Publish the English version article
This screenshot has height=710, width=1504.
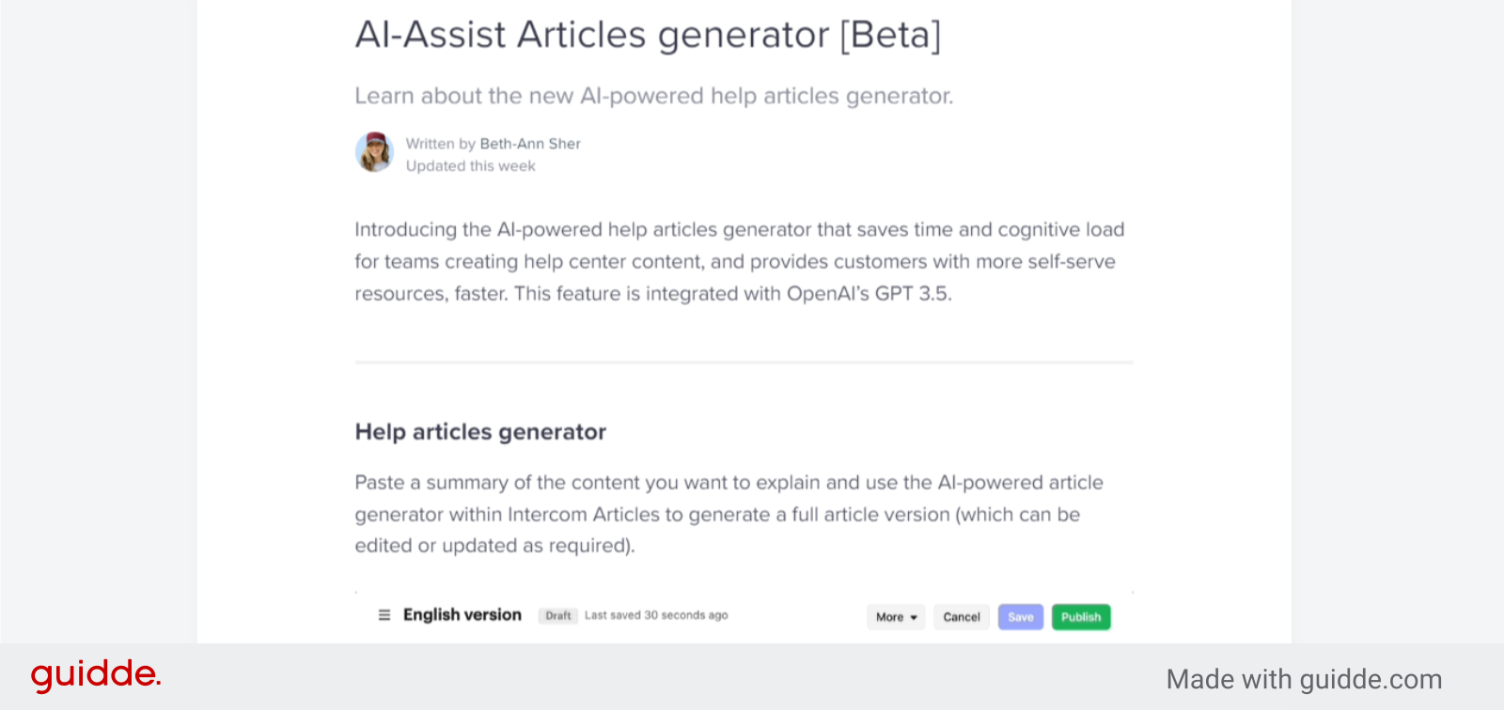point(1080,617)
